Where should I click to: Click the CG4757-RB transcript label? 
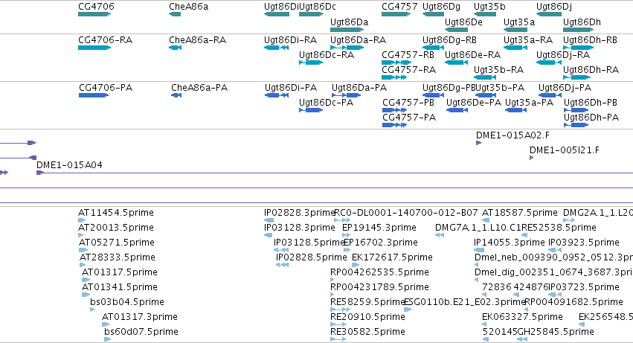pyautogui.click(x=408, y=55)
